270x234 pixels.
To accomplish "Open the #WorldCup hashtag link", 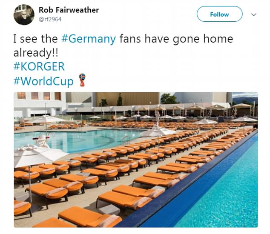I will pos(43,81).
